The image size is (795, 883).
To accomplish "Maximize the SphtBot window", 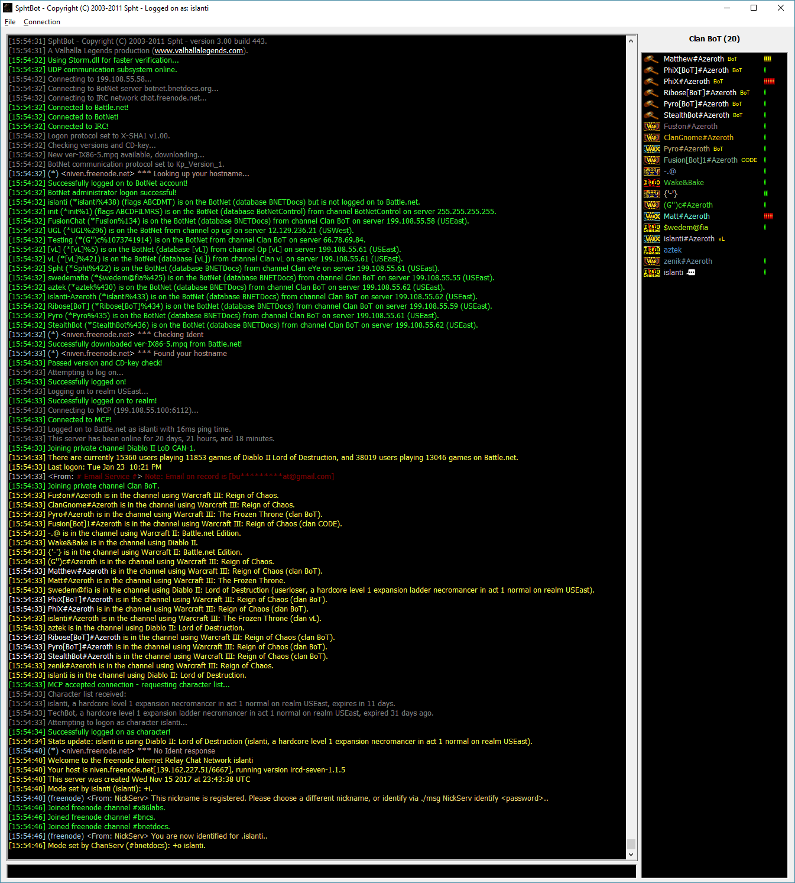I will click(x=754, y=8).
